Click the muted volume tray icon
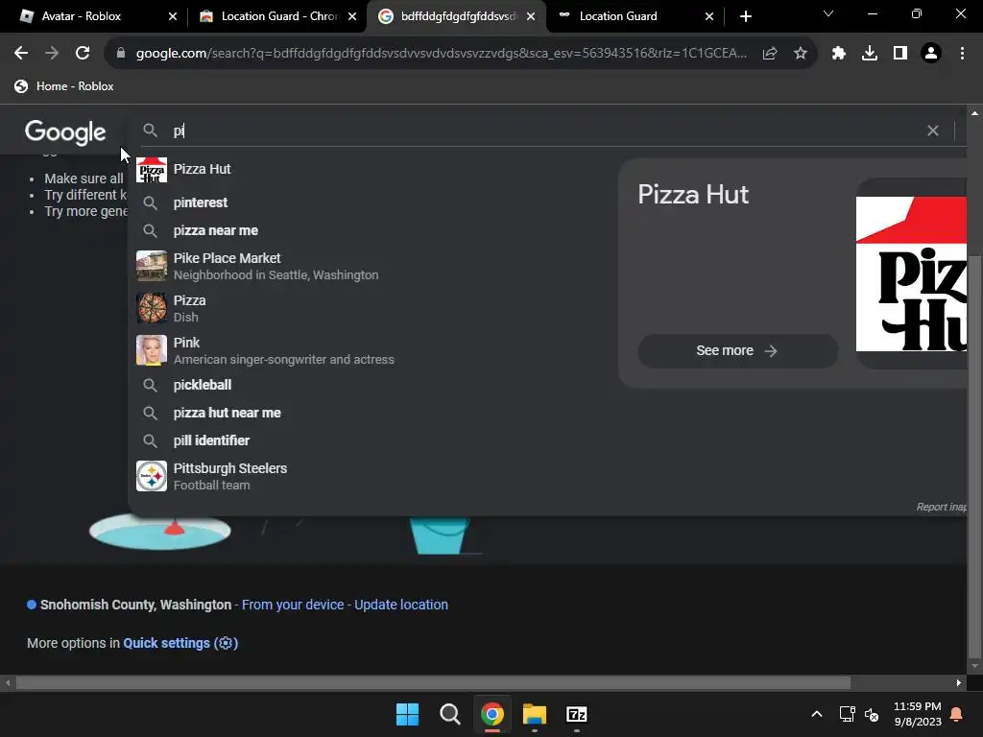 click(872, 714)
